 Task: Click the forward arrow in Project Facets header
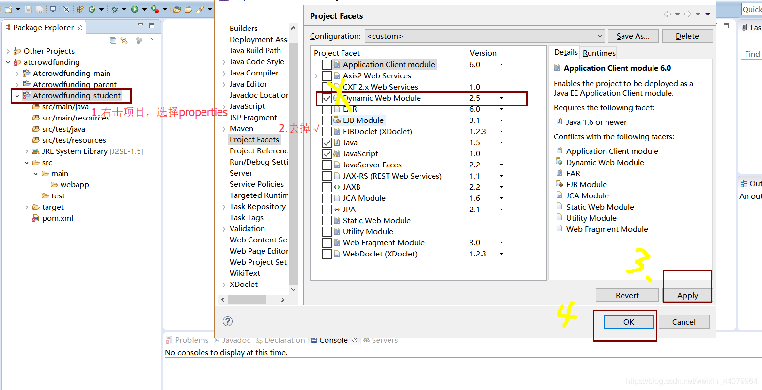[688, 14]
